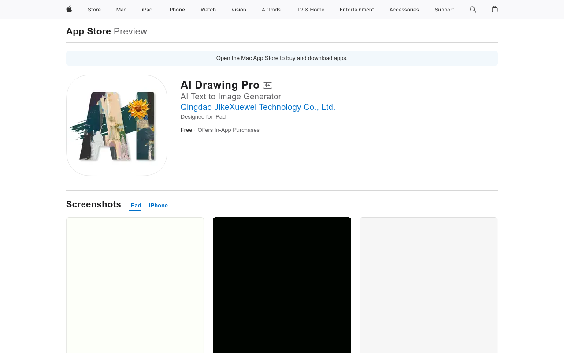This screenshot has height=353, width=564.
Task: Click the Apple logo icon
Action: (69, 9)
